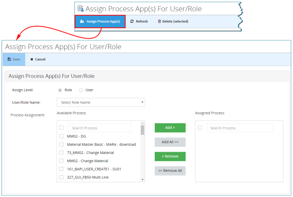Click the page title document icon
This screenshot has width=293, height=197.
(81, 9)
